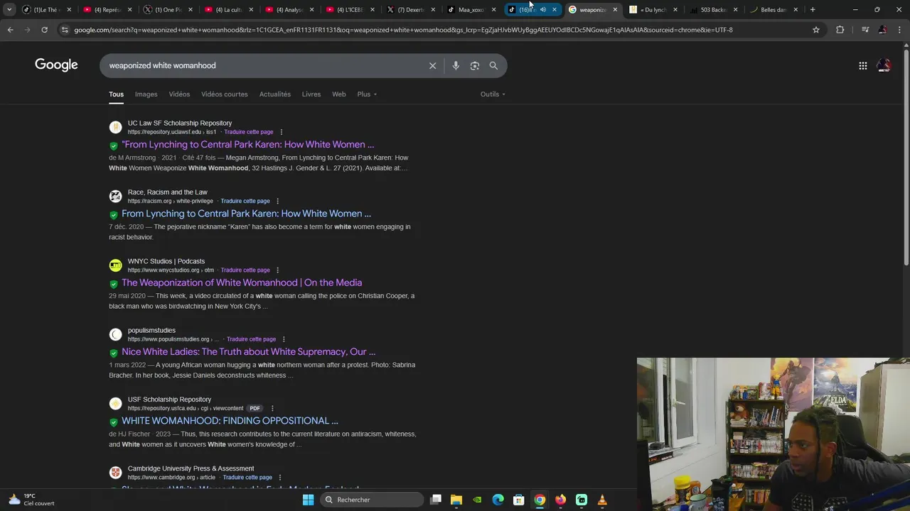Open the weather widget Ciel couvert
The image size is (910, 511).
(31, 500)
